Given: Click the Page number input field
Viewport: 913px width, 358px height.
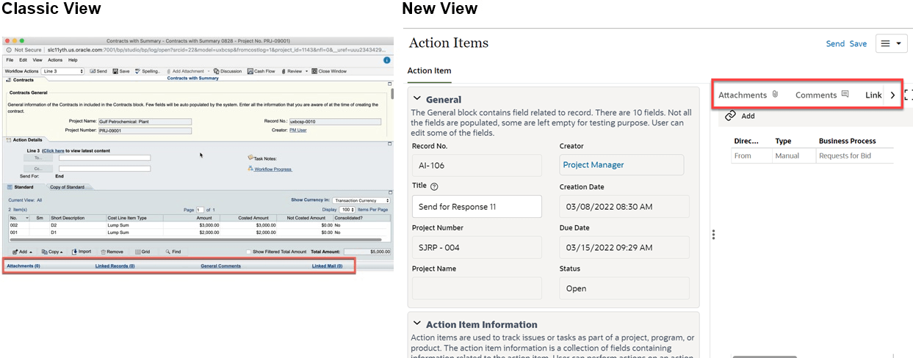Looking at the screenshot, I should tap(200, 210).
